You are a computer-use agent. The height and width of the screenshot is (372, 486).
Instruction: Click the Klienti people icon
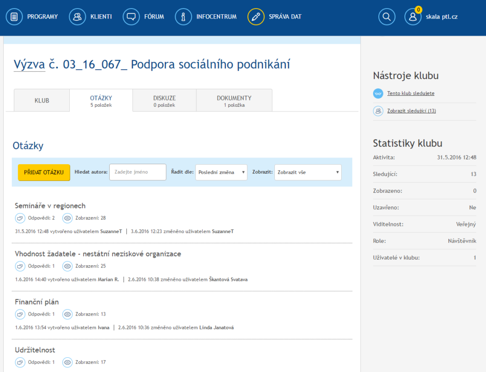point(77,17)
